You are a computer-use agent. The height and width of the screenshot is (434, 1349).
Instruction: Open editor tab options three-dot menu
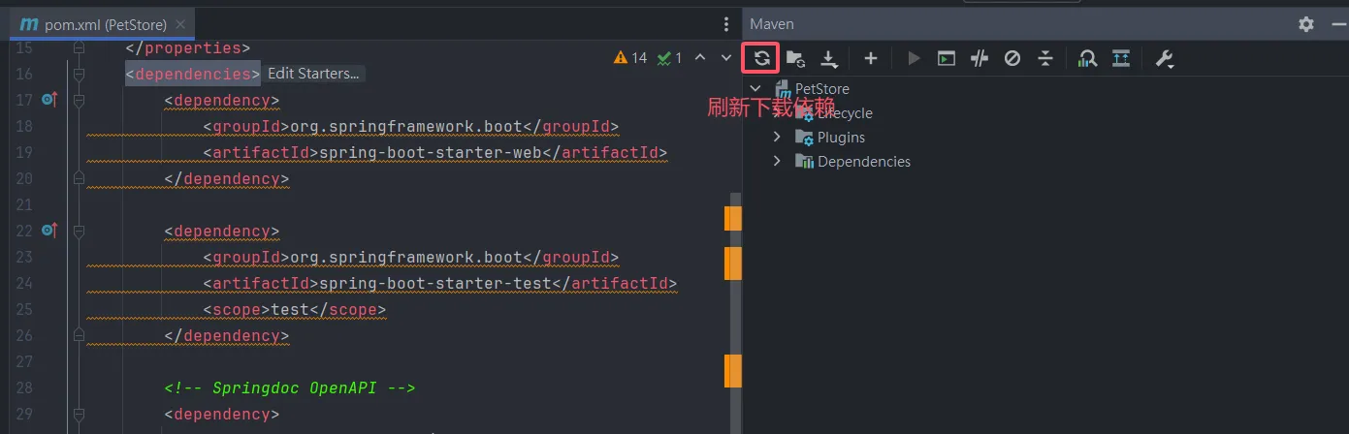[x=726, y=24]
